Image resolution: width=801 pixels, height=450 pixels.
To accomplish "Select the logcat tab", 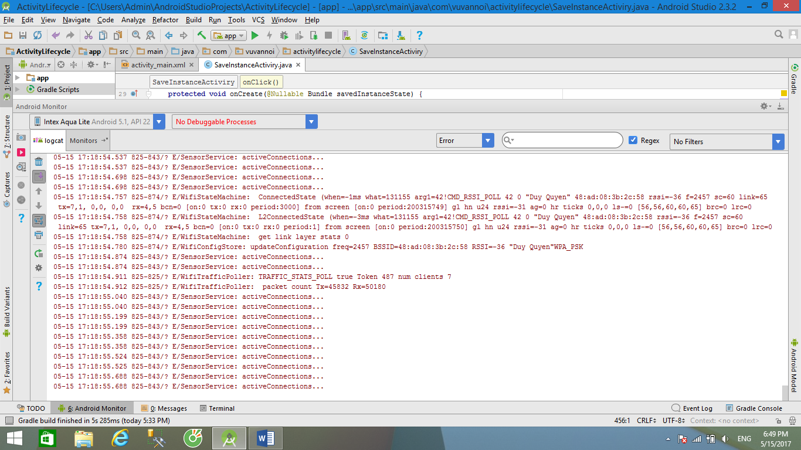I will coord(49,141).
